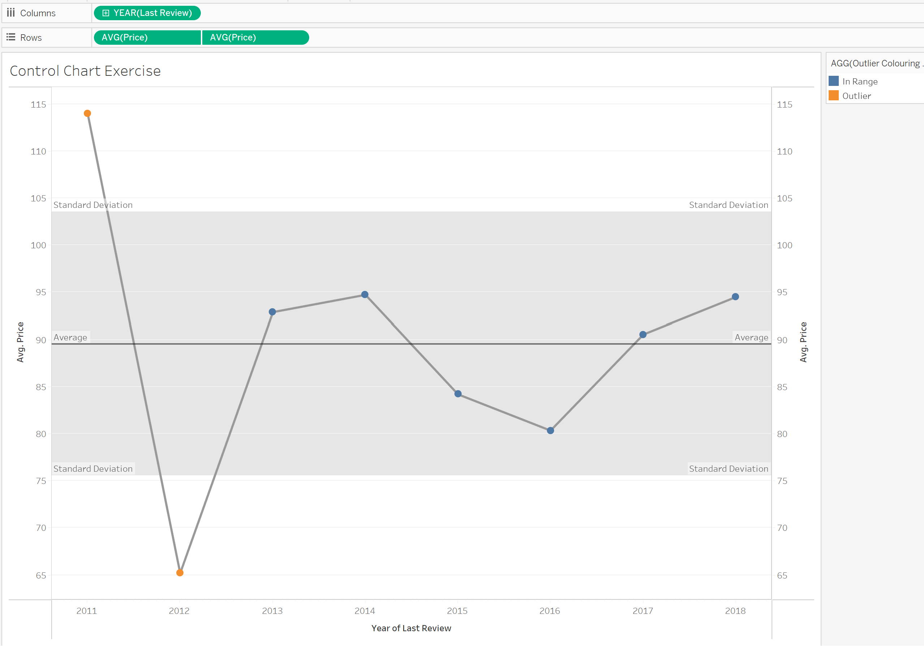The height and width of the screenshot is (646, 924).
Task: Click the orange Outlier legend swatch
Action: pos(833,96)
